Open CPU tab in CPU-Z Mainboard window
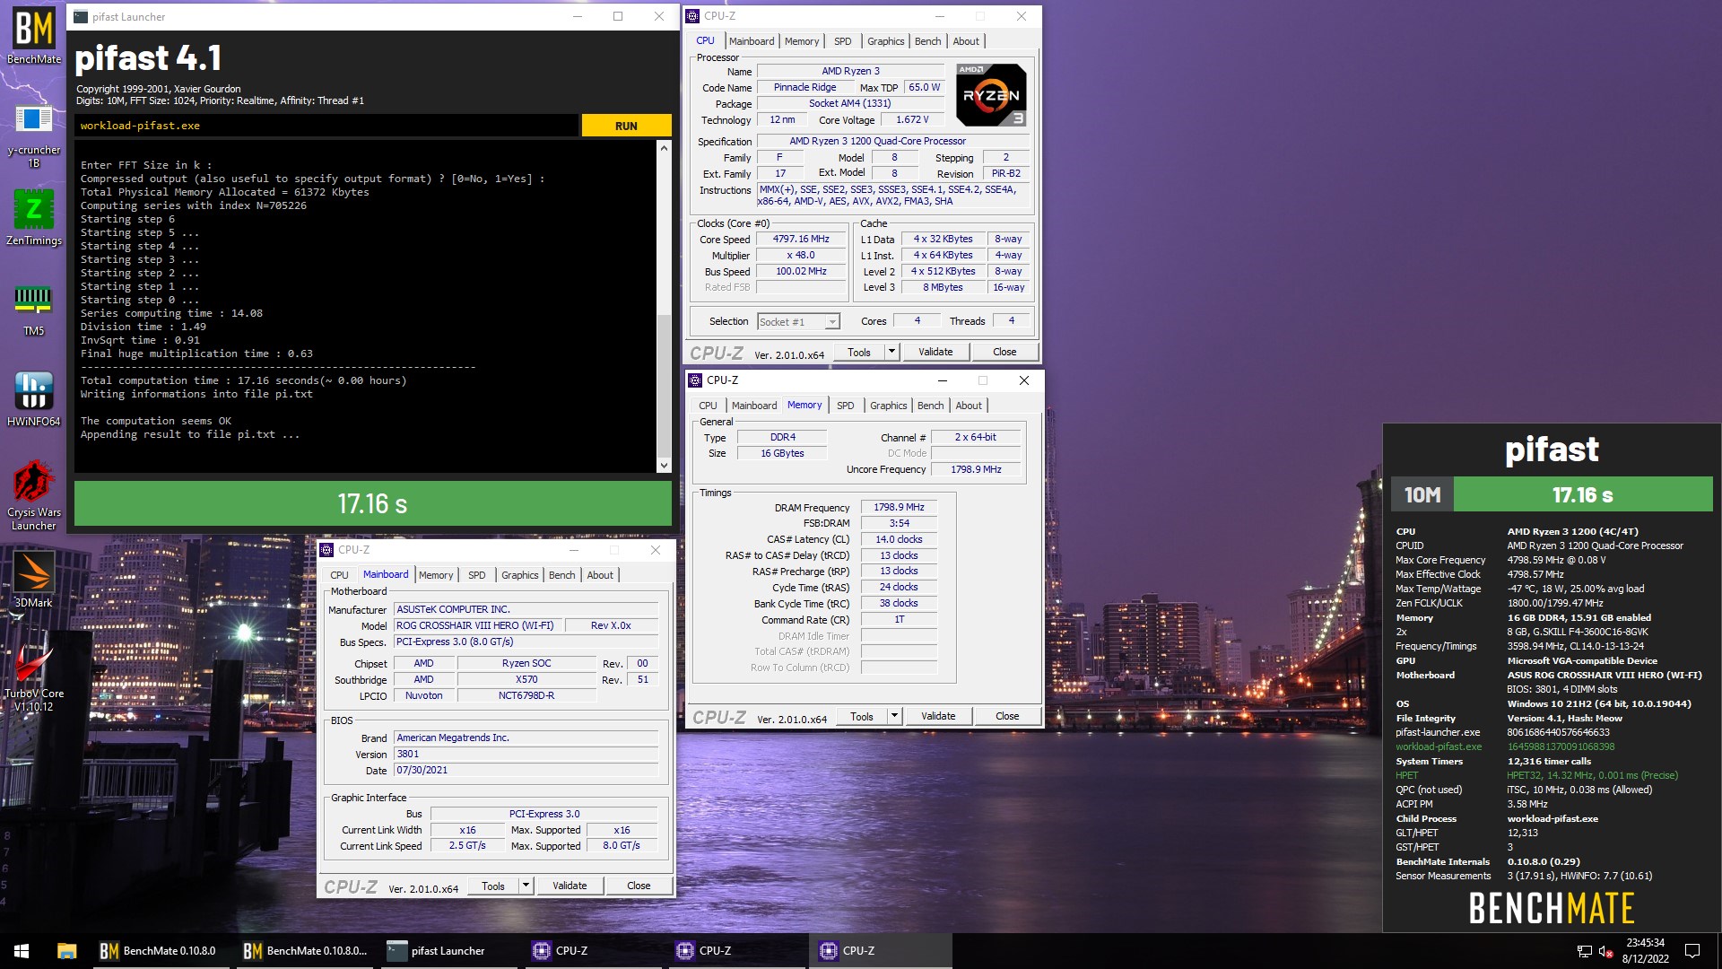 pyautogui.click(x=339, y=575)
